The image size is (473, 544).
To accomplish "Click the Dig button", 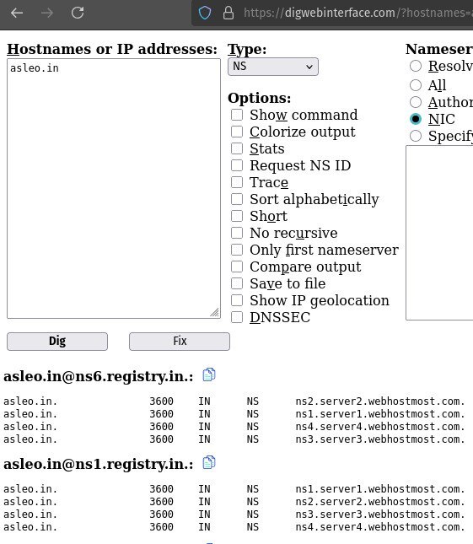I will 57,342.
